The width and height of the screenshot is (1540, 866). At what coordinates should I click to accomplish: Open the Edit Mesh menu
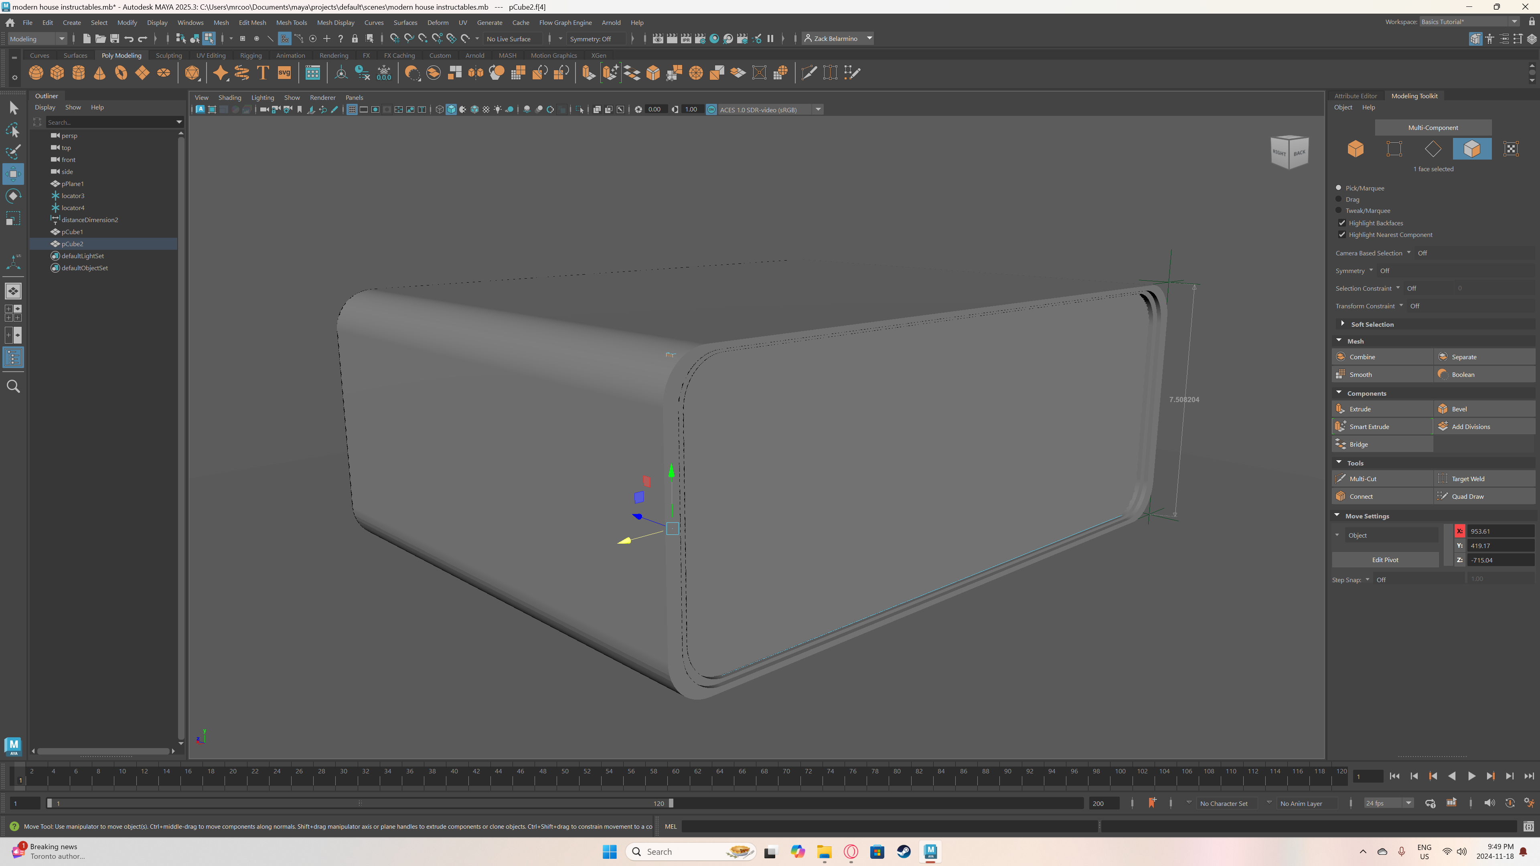(x=252, y=23)
